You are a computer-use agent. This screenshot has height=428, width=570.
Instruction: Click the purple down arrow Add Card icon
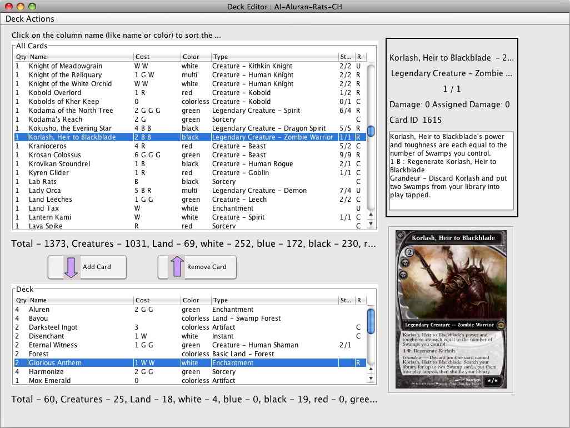[x=71, y=267]
